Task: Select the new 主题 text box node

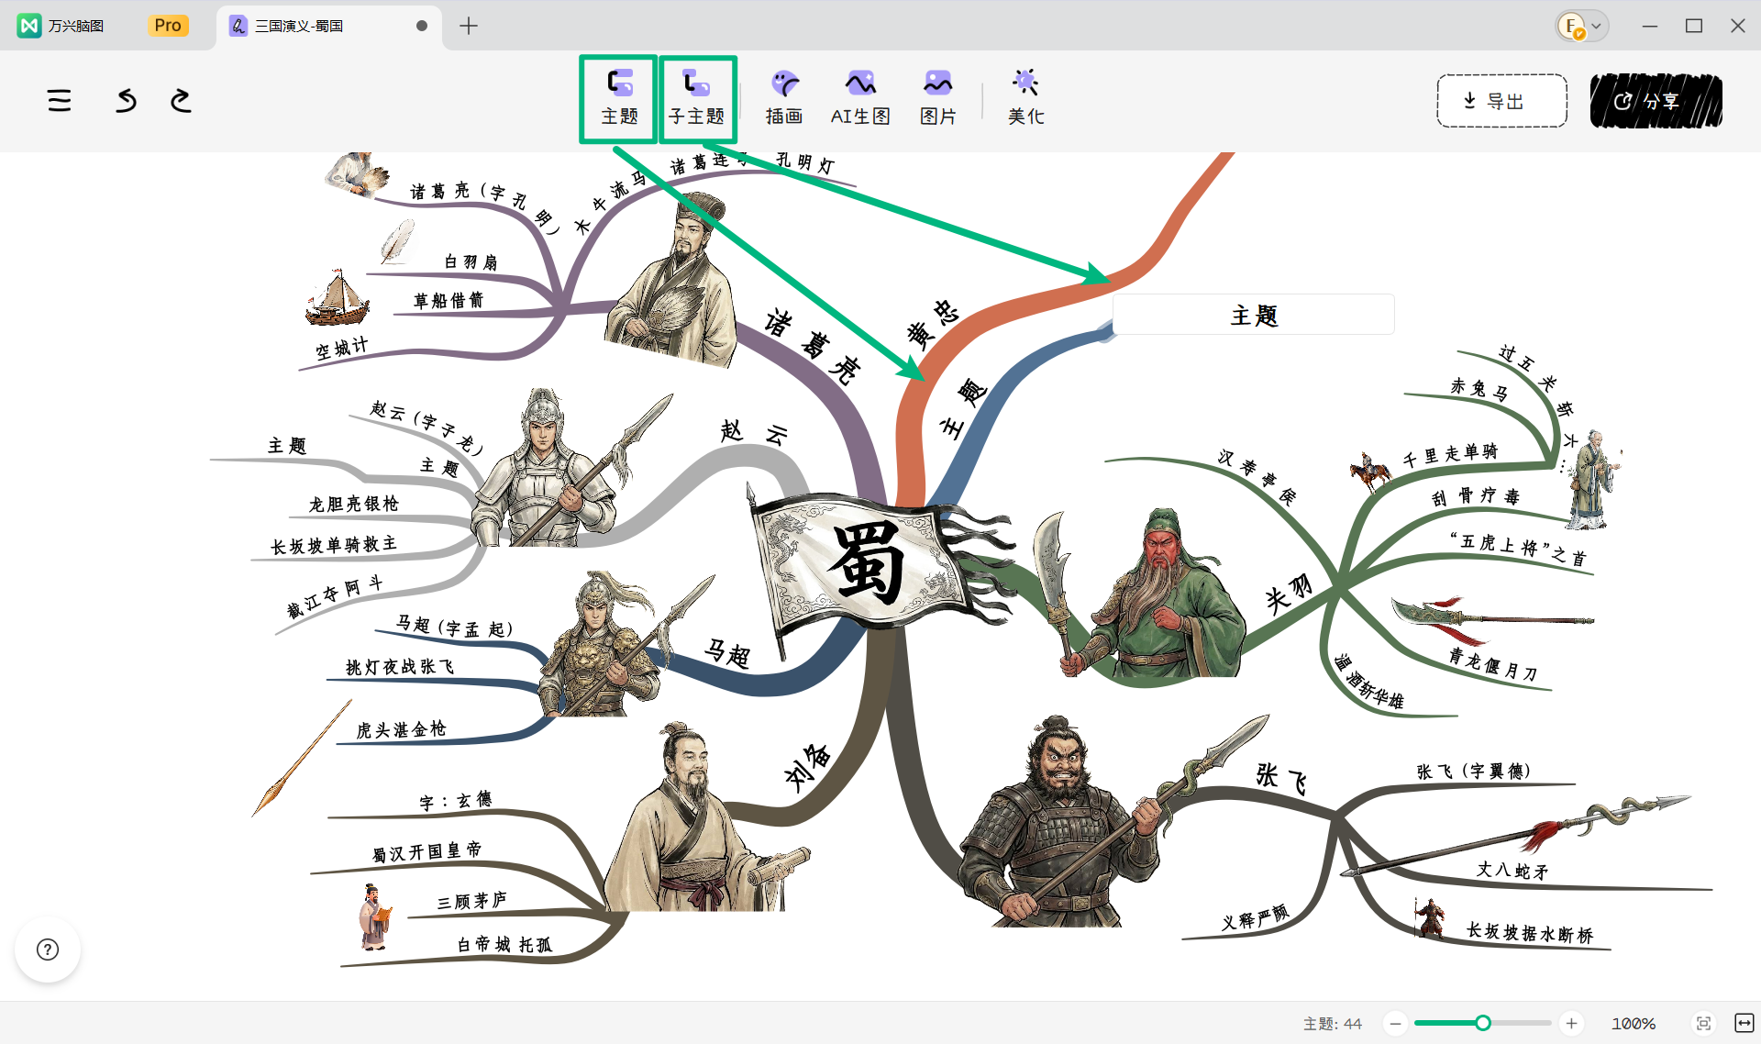Action: tap(1254, 315)
